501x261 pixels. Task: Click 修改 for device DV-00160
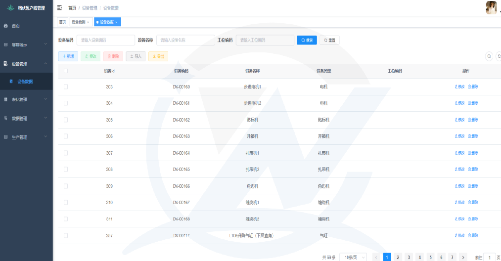(459, 87)
